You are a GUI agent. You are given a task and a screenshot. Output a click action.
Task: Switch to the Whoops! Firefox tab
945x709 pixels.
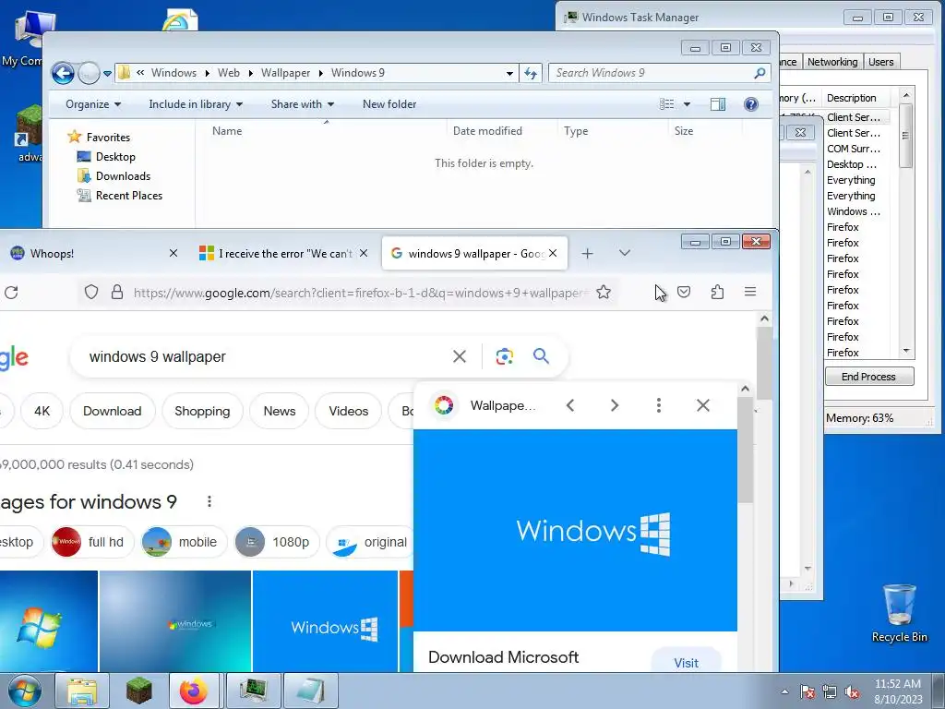(x=90, y=253)
